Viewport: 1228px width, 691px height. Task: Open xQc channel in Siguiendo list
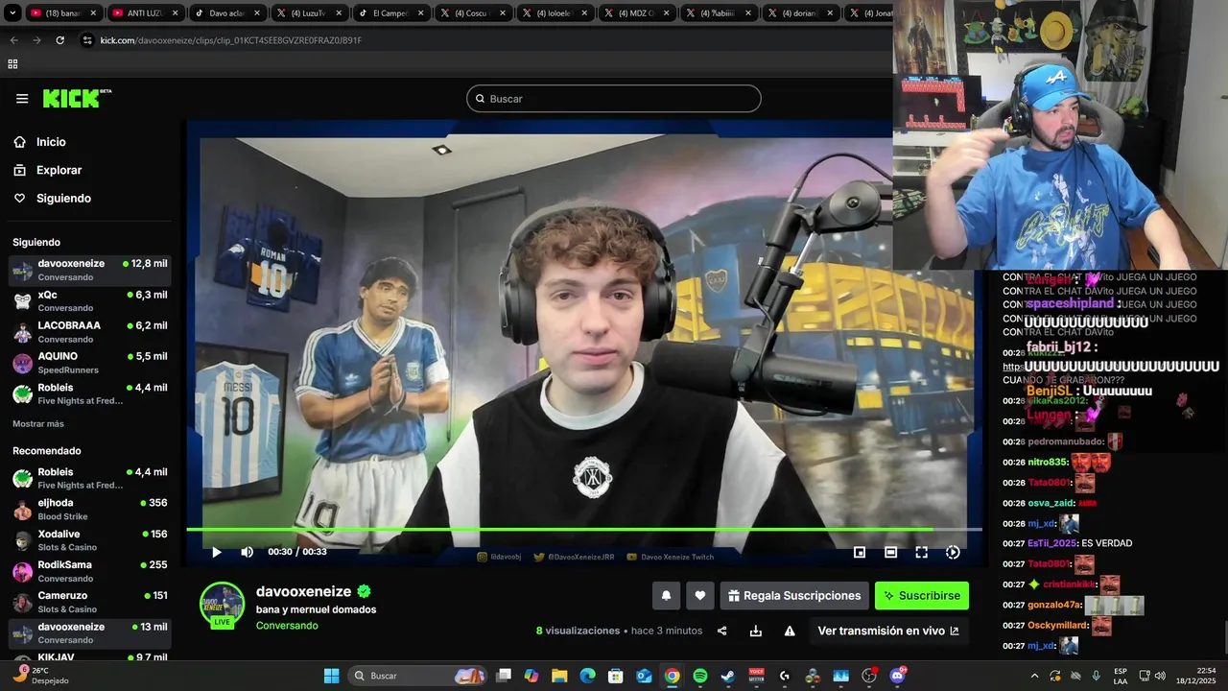90,301
